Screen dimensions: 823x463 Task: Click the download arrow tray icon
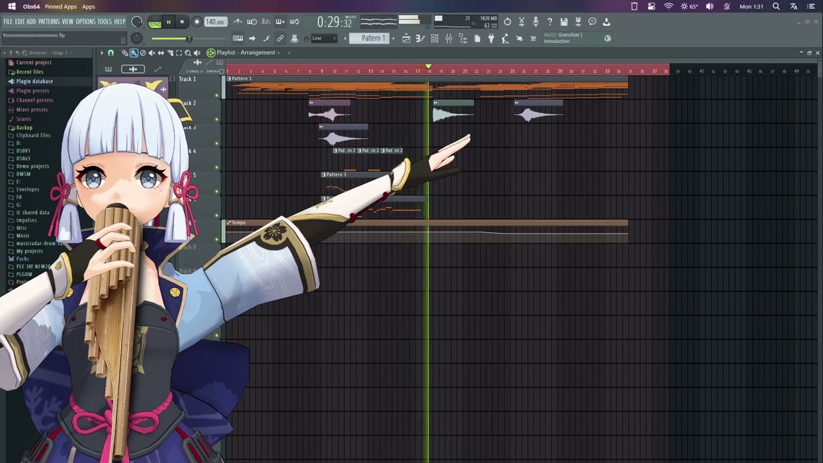606,22
